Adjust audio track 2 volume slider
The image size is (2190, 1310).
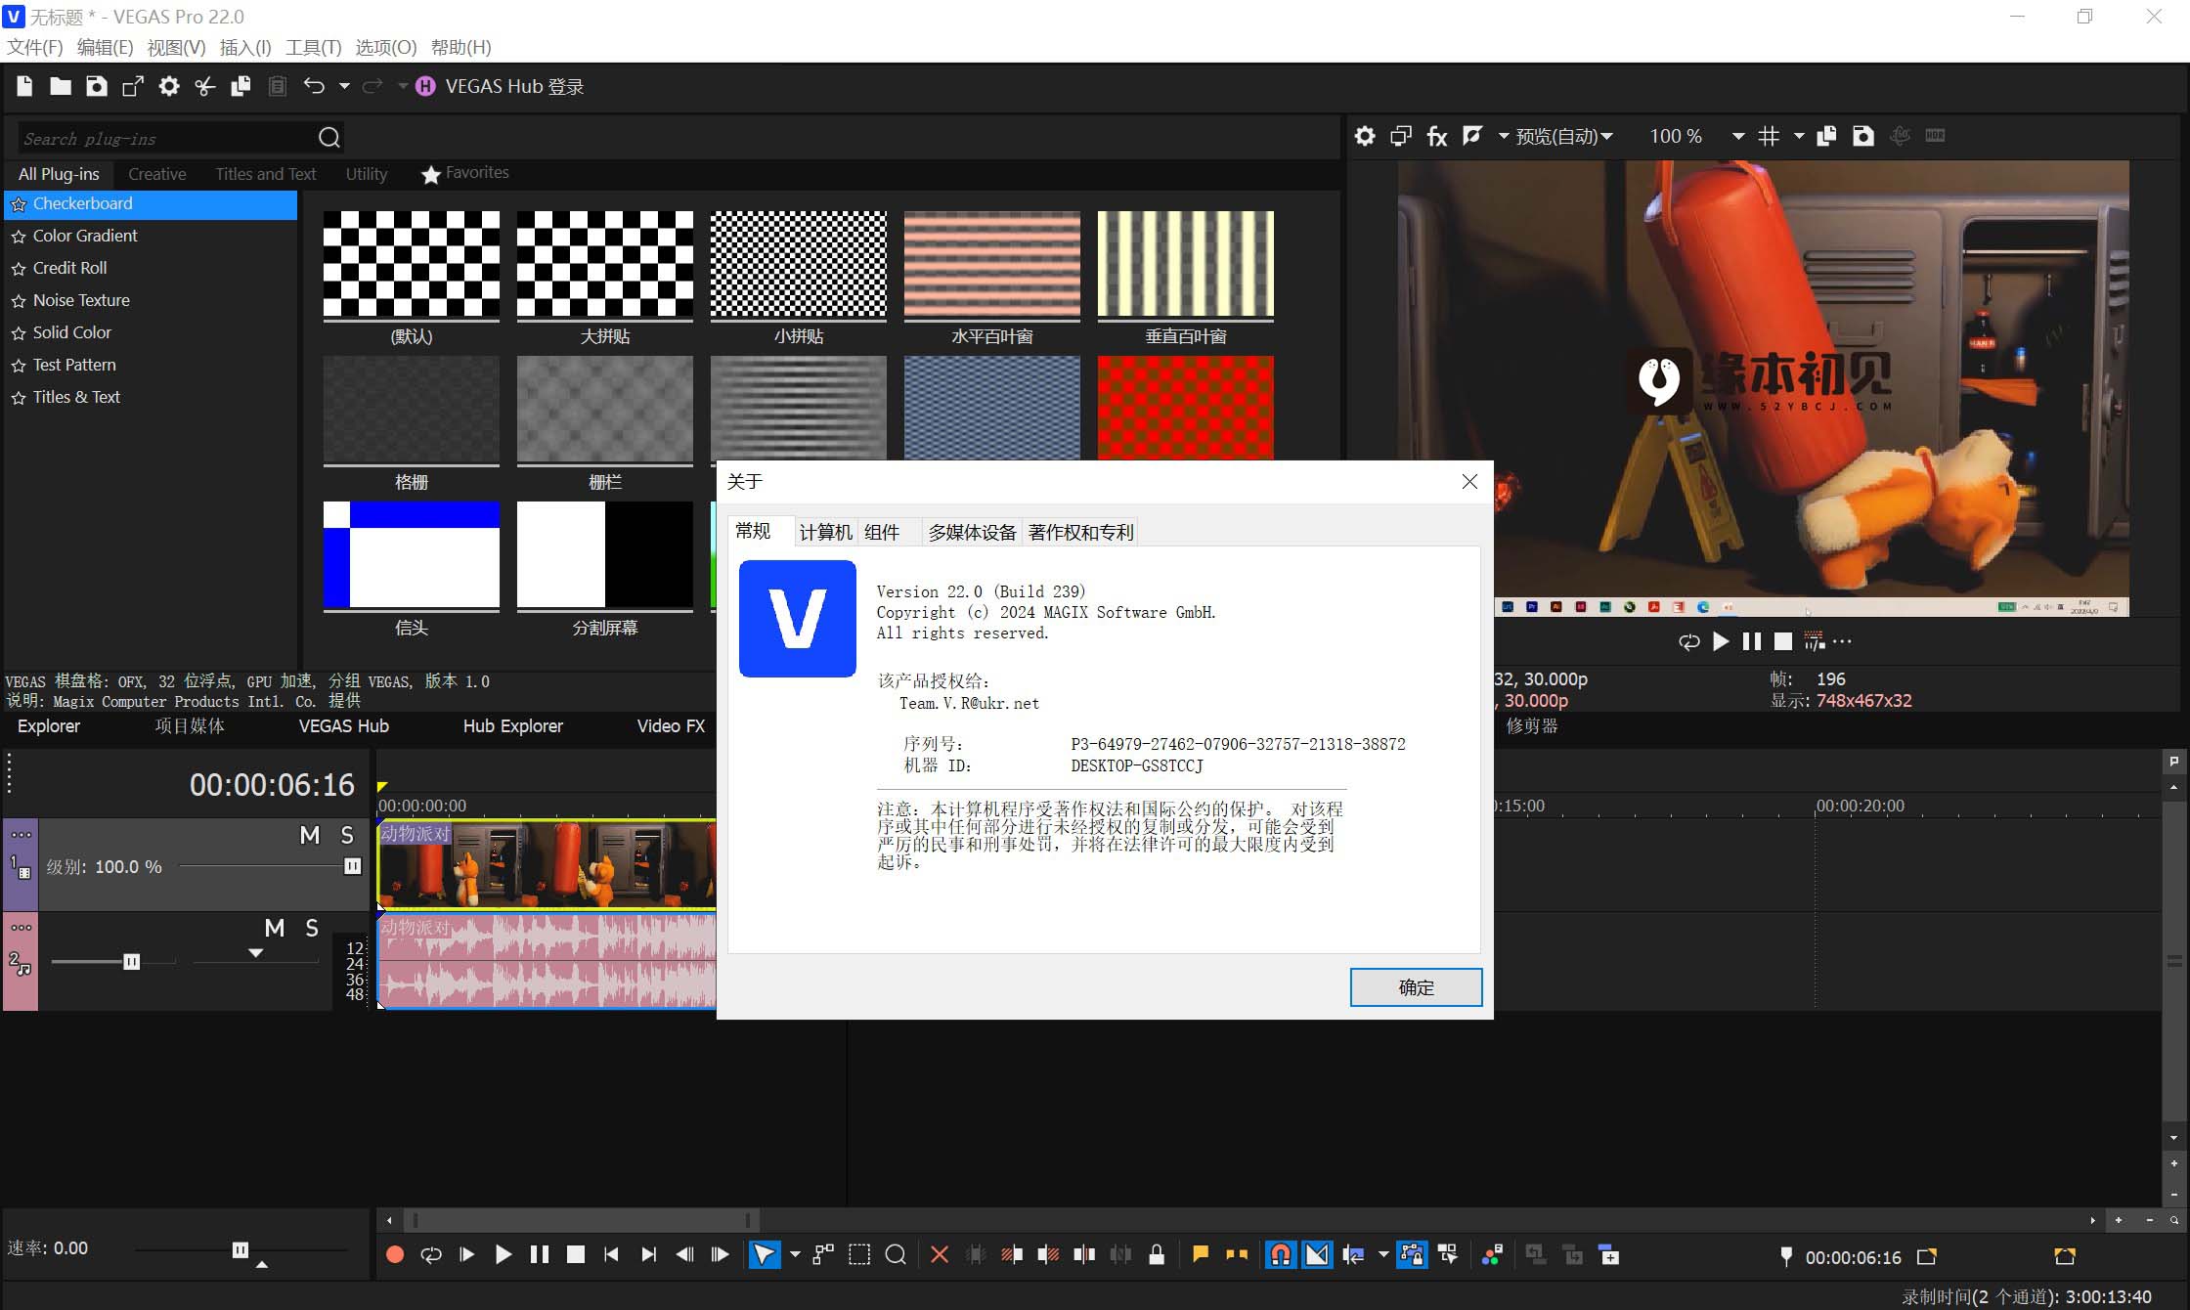131,962
